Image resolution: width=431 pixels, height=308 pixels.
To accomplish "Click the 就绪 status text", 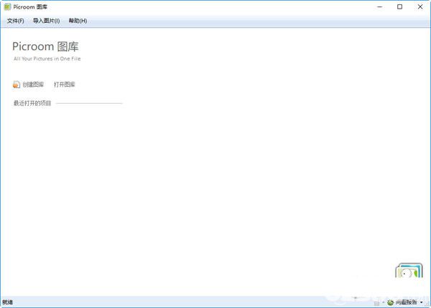I will tap(7, 302).
